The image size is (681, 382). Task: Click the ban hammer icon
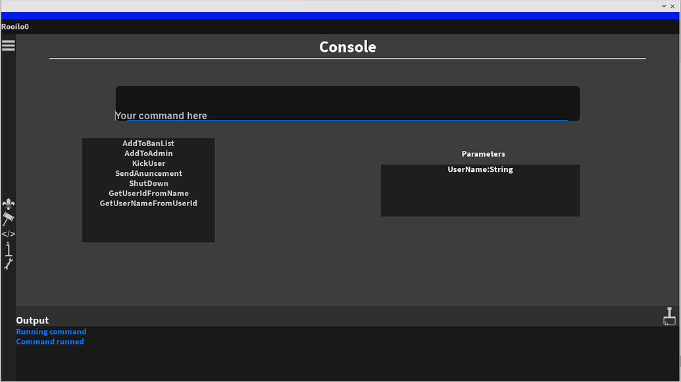pos(8,219)
